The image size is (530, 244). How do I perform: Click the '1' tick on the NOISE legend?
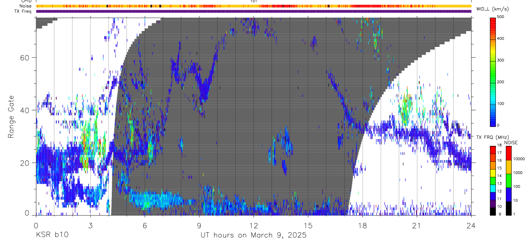point(514,214)
